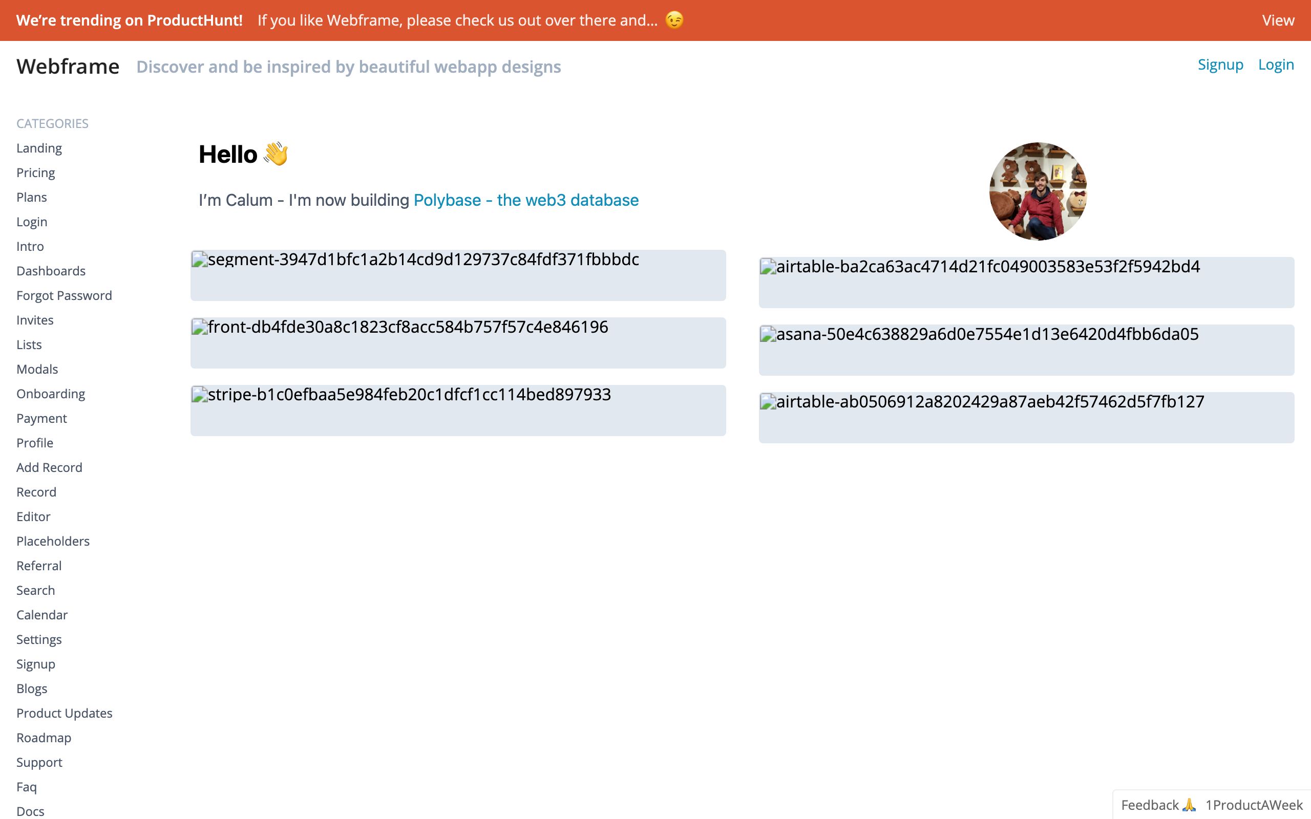1311x819 pixels.
Task: Click Calum's round profile photo
Action: pos(1038,191)
